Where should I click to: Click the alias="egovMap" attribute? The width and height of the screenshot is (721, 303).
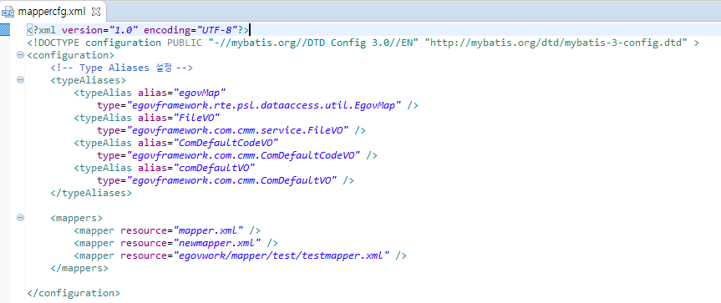pyautogui.click(x=183, y=93)
